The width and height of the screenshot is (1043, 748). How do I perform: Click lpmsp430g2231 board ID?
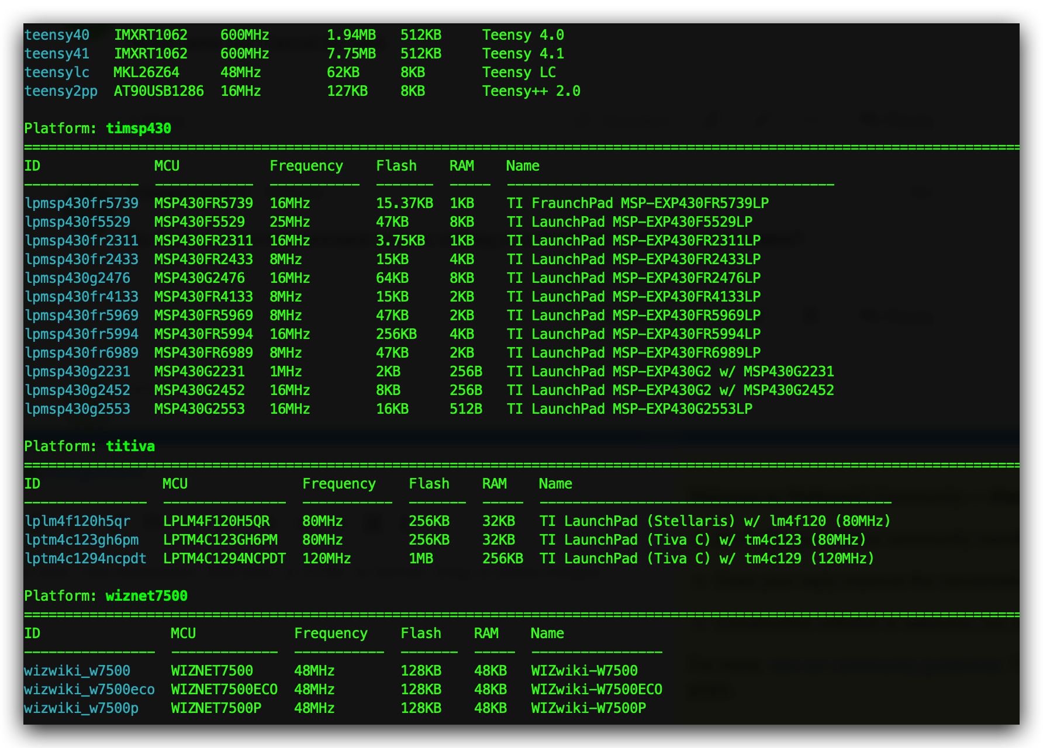coord(78,372)
